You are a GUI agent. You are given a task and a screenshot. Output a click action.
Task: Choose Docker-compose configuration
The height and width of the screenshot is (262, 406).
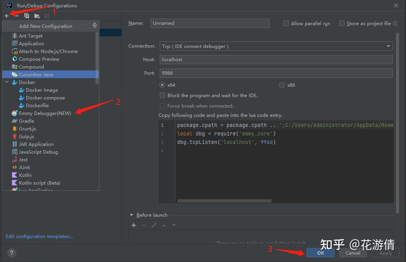(x=51, y=98)
